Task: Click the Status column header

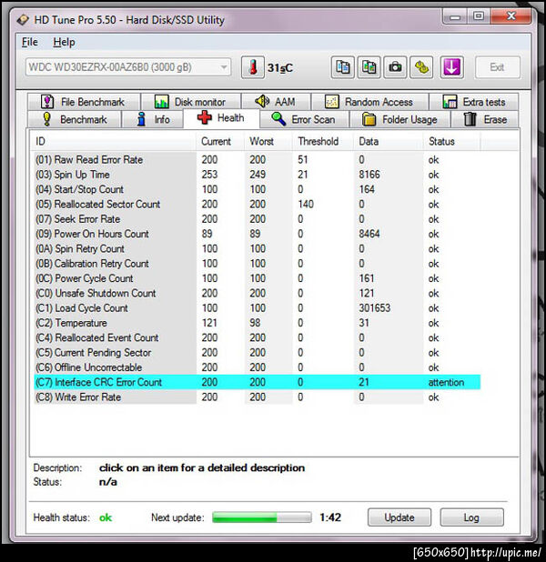Action: pyautogui.click(x=452, y=142)
